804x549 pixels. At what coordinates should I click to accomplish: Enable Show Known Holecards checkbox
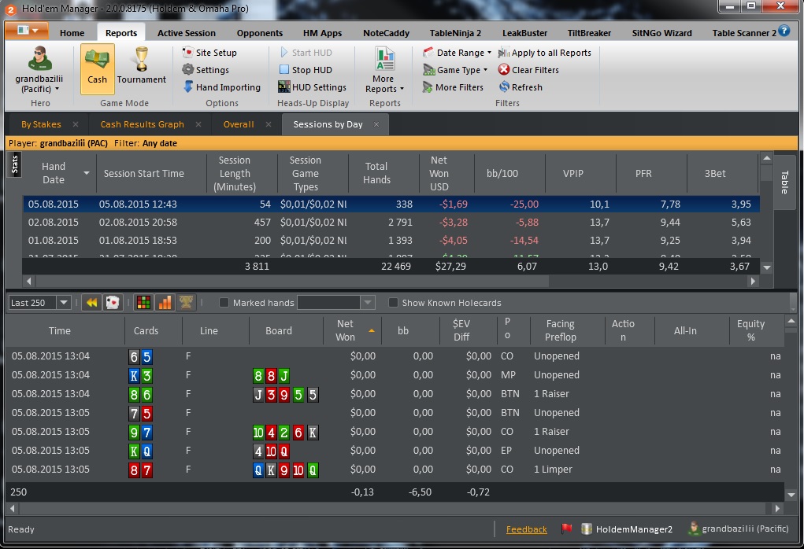pos(393,303)
